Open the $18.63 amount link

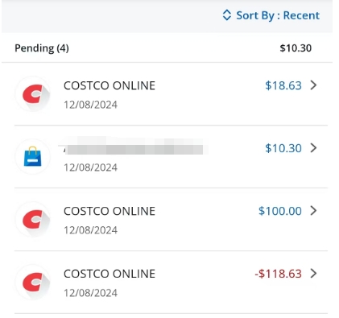[x=283, y=85]
